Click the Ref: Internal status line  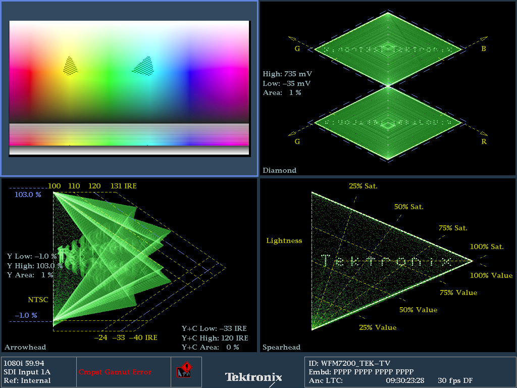click(27, 380)
